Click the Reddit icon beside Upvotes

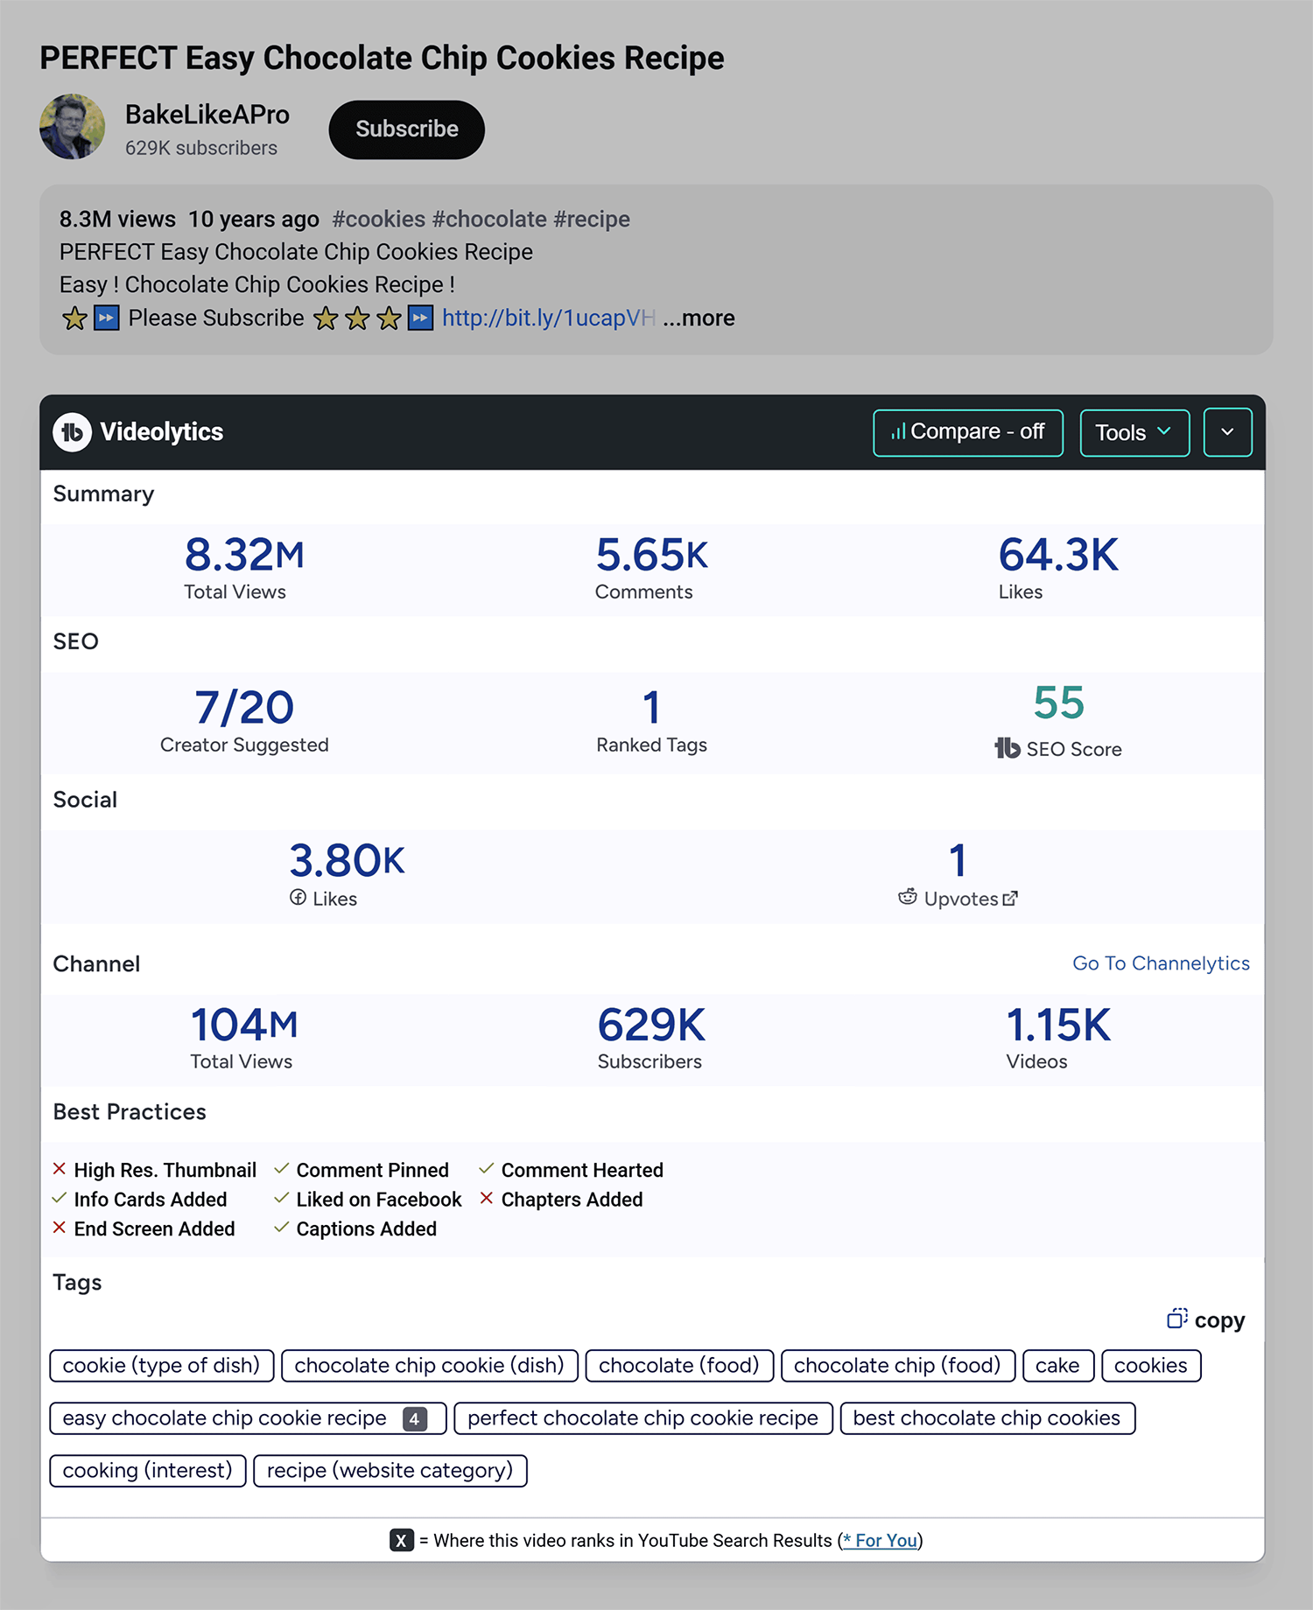pos(908,897)
